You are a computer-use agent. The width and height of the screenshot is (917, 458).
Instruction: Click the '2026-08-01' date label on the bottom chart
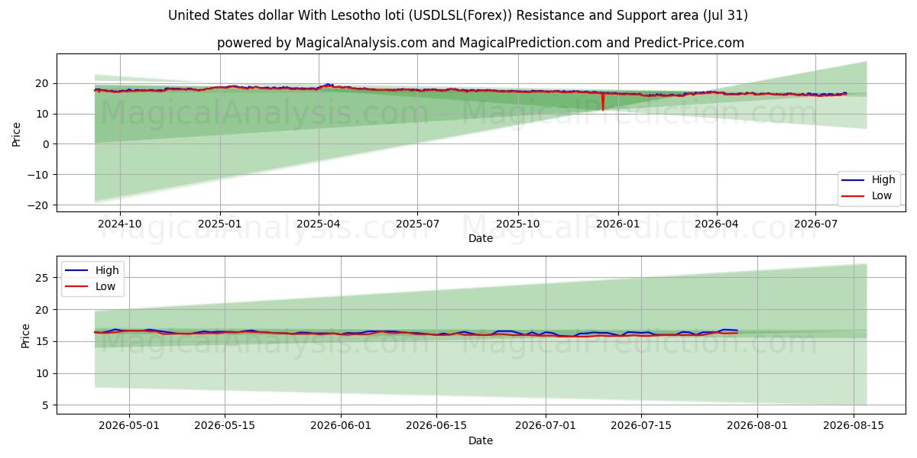(758, 427)
